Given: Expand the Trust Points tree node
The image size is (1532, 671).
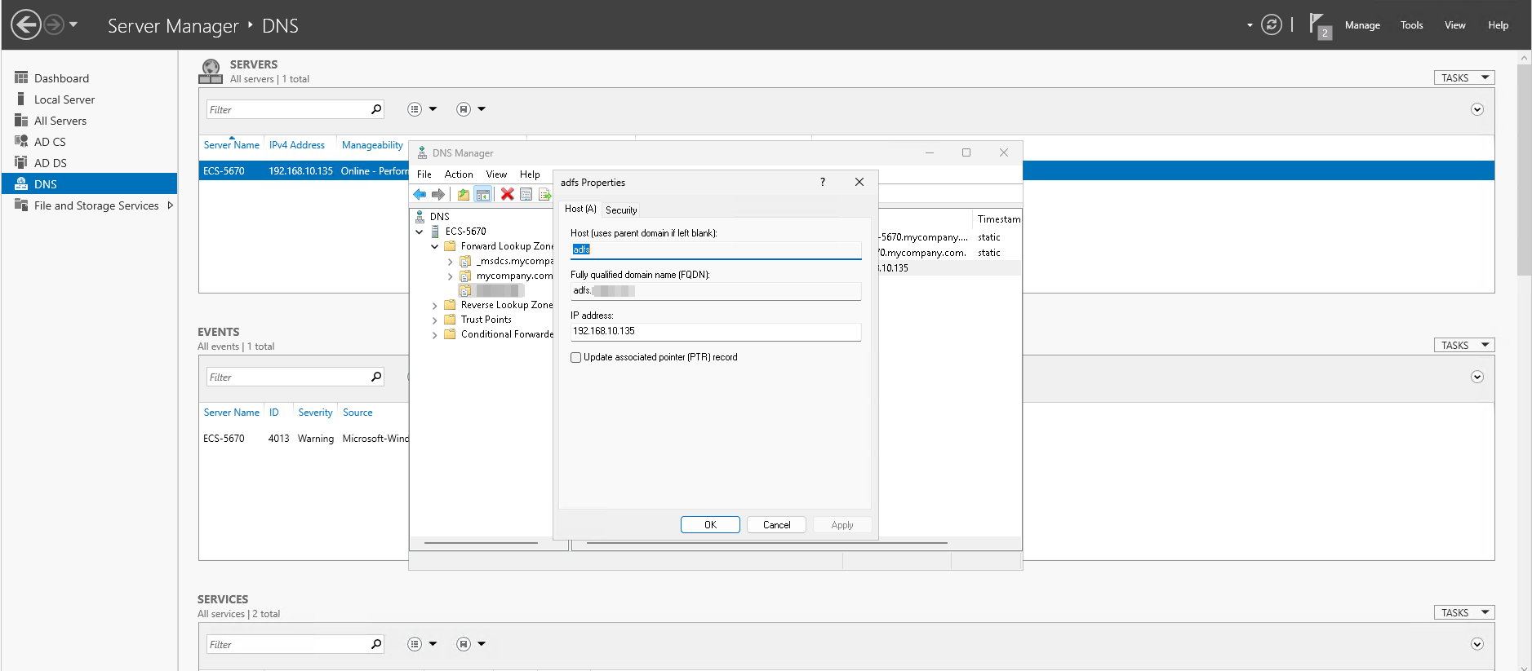Looking at the screenshot, I should (x=435, y=320).
